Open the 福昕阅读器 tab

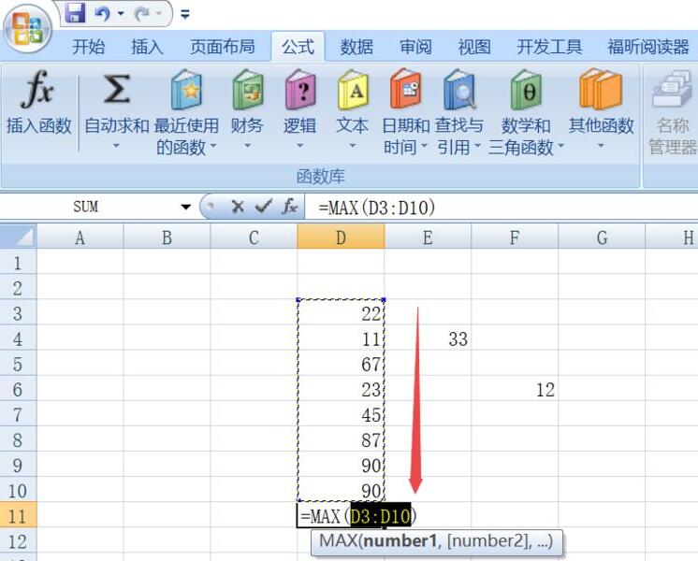(x=648, y=46)
